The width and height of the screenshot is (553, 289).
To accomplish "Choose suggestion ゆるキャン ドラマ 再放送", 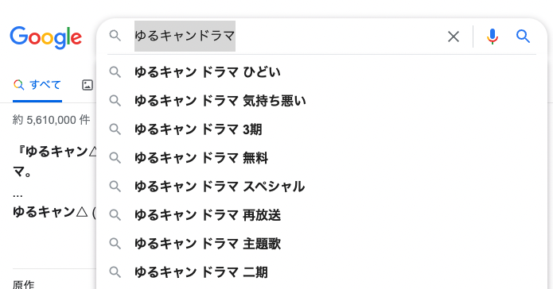I will click(x=321, y=214).
